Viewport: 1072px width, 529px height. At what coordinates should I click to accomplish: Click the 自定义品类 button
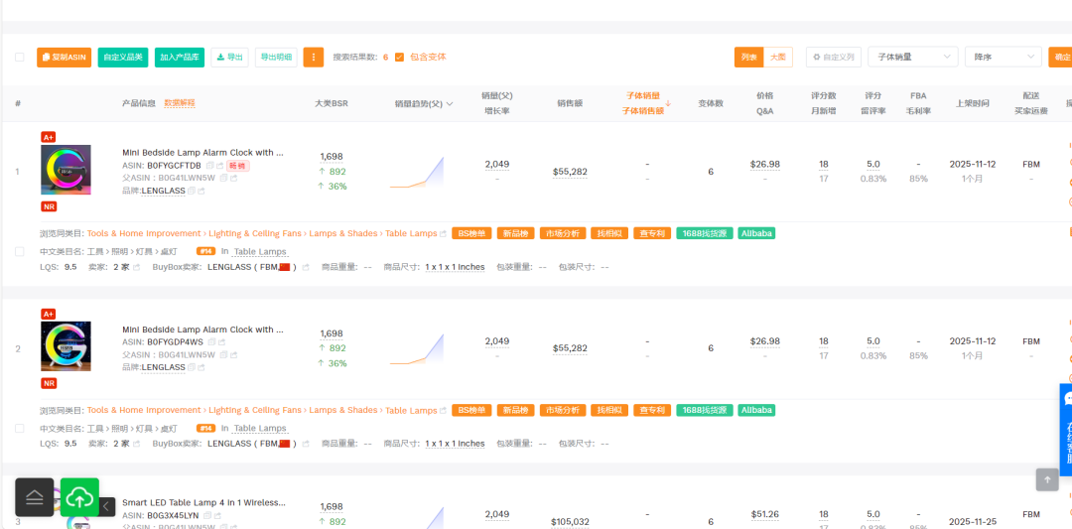123,58
